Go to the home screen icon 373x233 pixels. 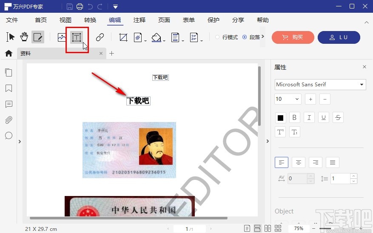click(9, 53)
